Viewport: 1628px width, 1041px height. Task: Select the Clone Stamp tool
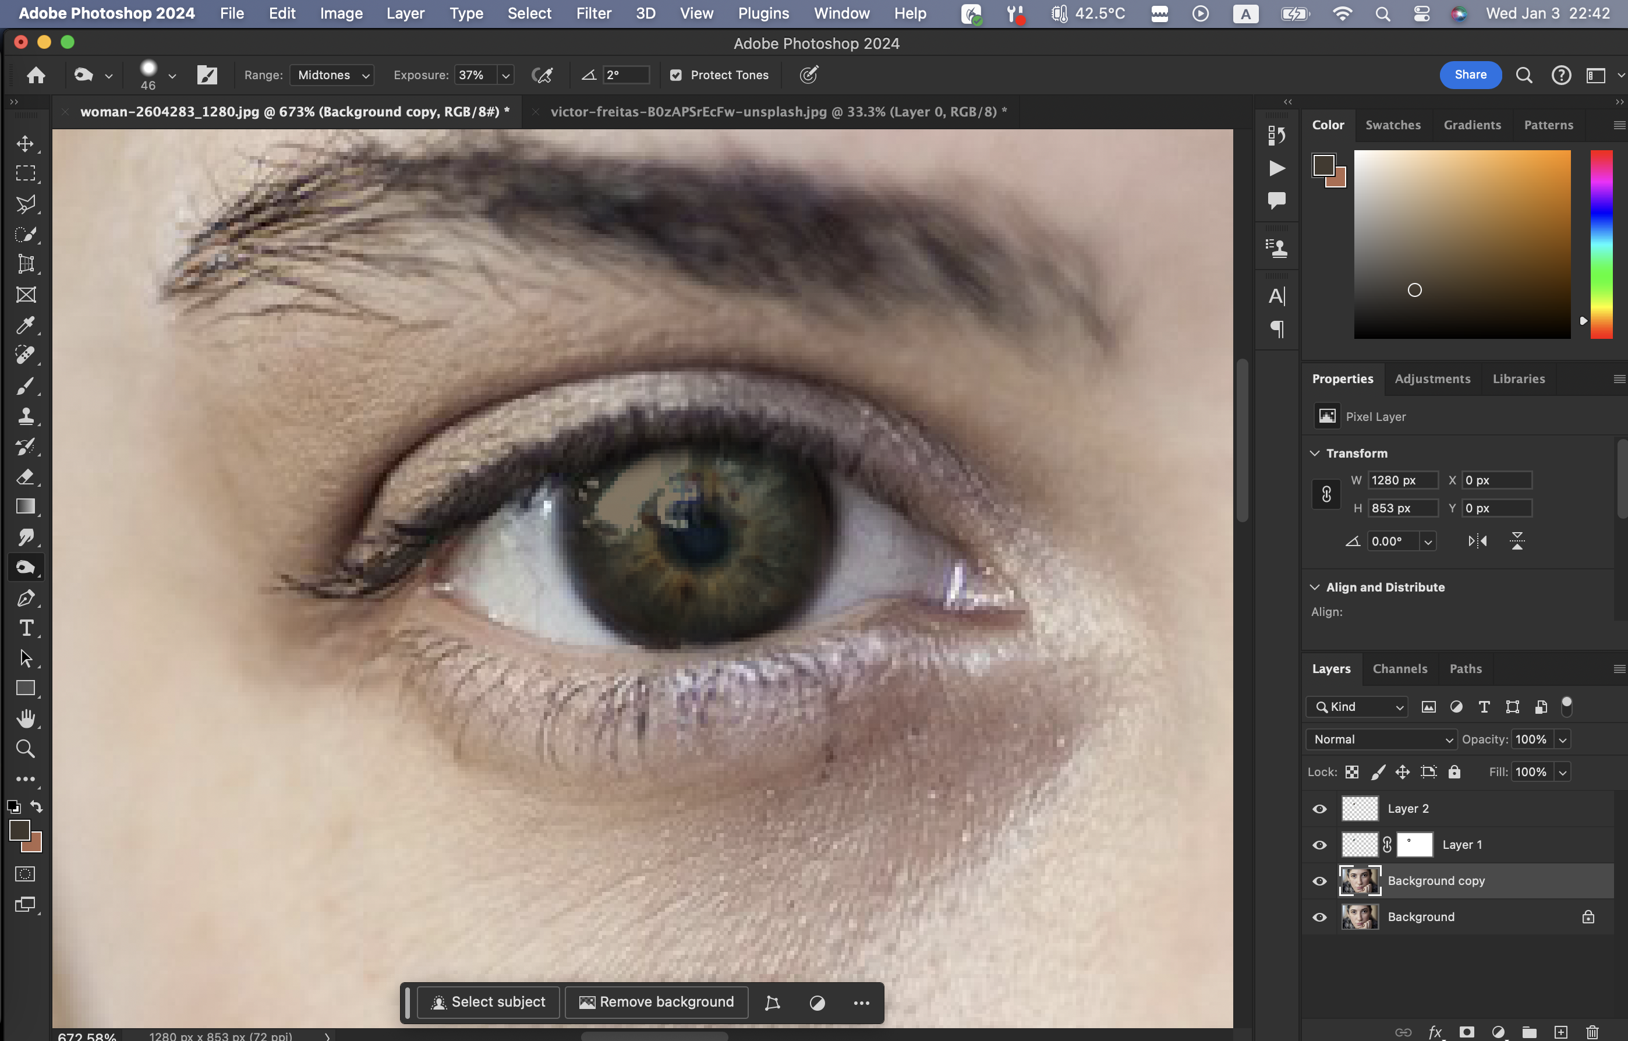pyautogui.click(x=26, y=416)
